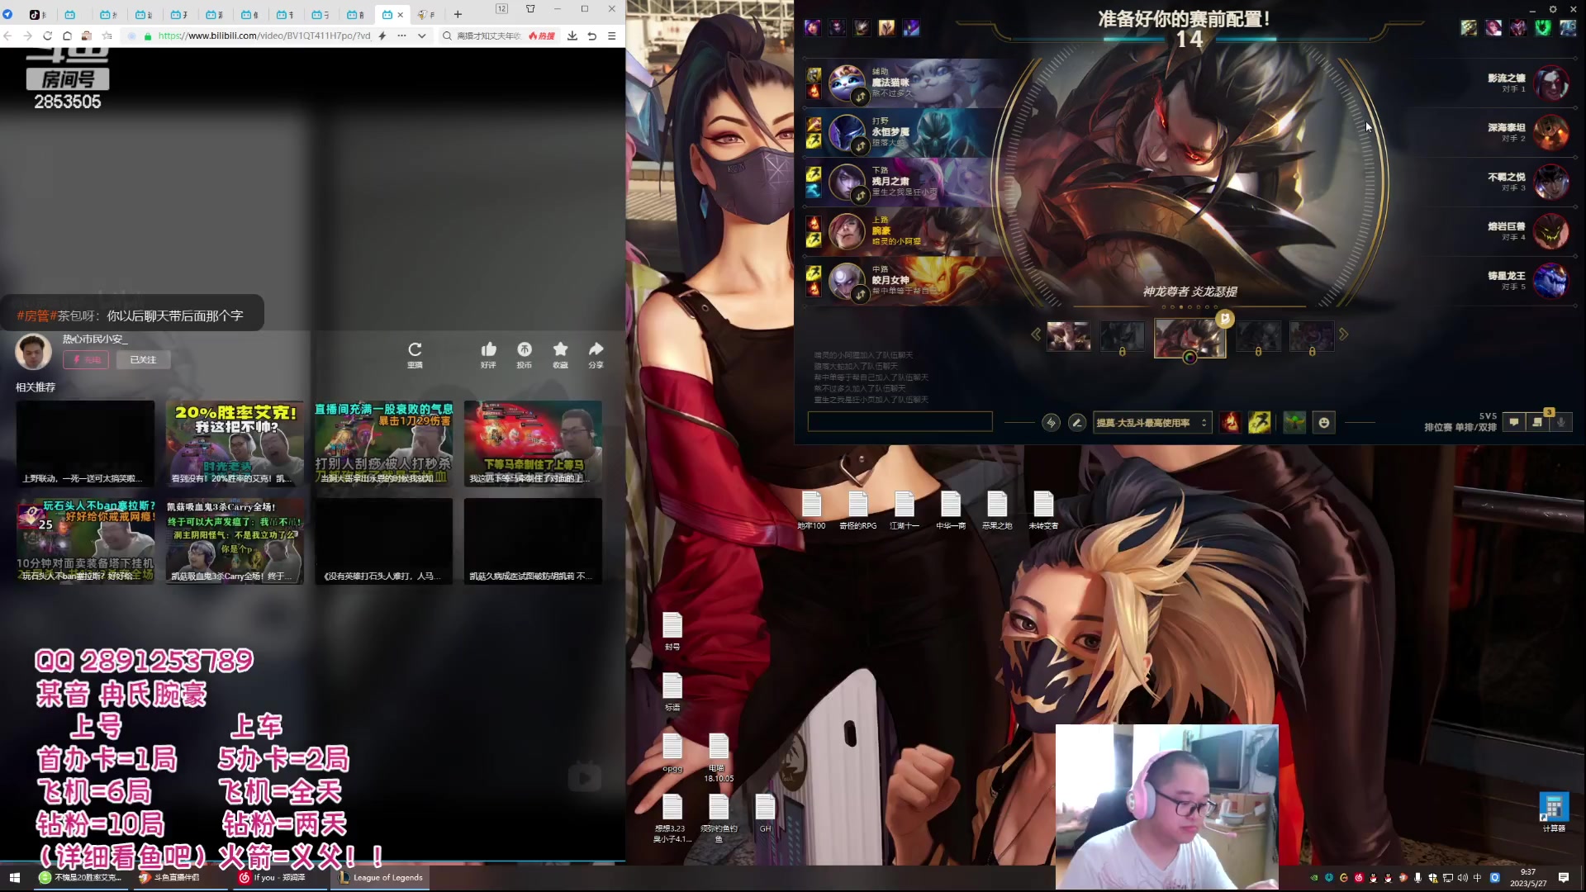This screenshot has height=892, width=1586.
Task: Show previous skins with left arrow
Action: 1036,334
